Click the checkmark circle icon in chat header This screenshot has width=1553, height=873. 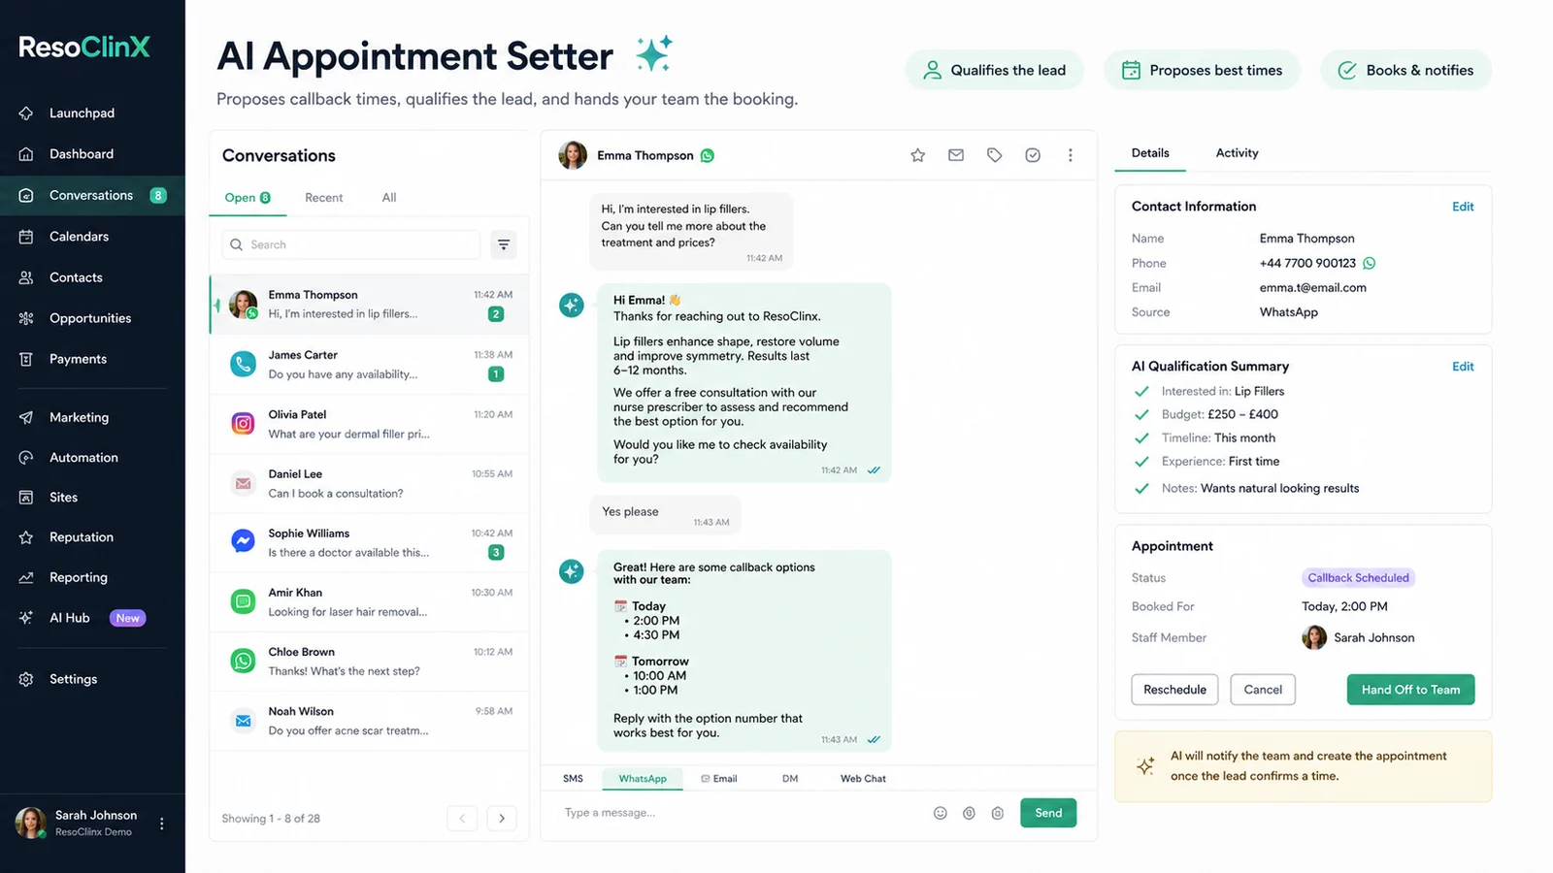tap(1033, 155)
